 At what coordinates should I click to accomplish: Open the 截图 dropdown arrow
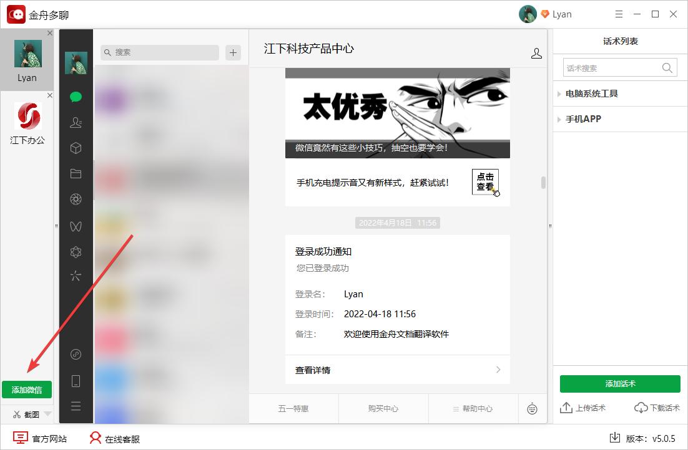coord(46,413)
